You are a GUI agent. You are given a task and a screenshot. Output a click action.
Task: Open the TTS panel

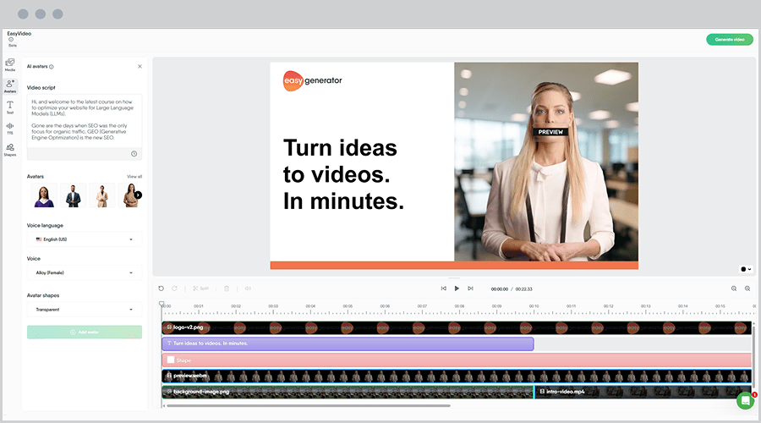click(x=10, y=128)
